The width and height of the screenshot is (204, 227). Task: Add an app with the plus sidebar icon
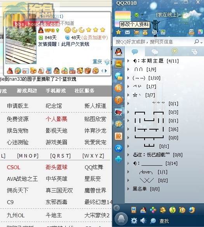point(119,159)
